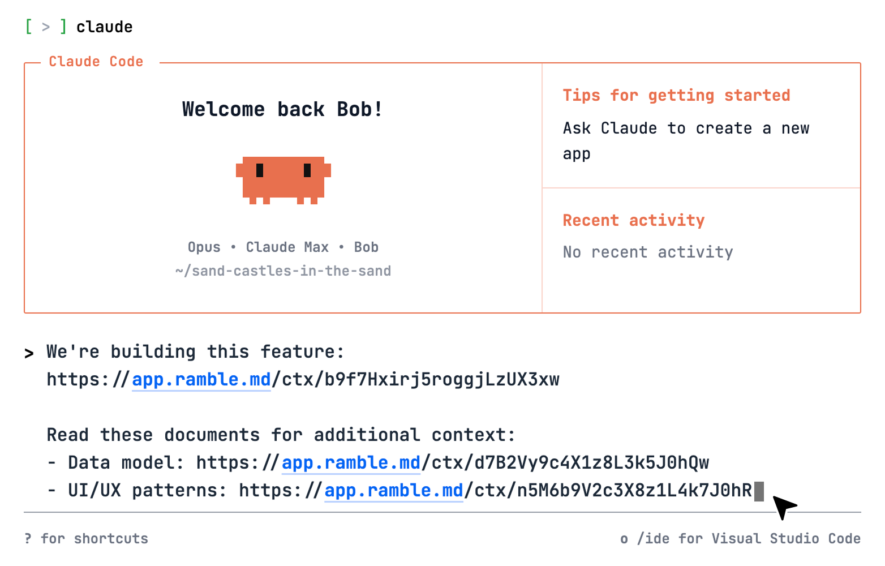The width and height of the screenshot is (885, 566).
Task: Click the question mark shortcuts indicator
Action: [x=29, y=538]
